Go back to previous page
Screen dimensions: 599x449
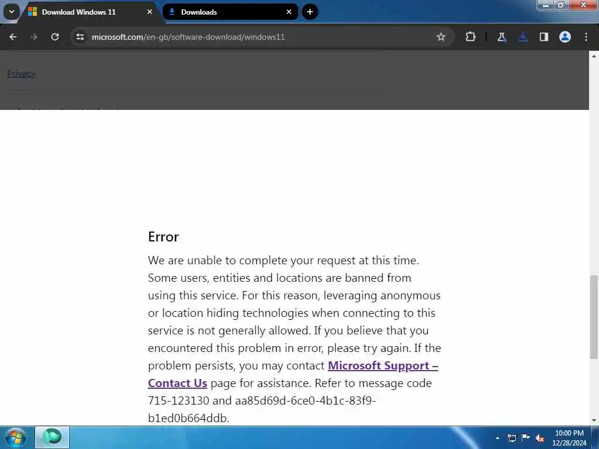[x=13, y=37]
